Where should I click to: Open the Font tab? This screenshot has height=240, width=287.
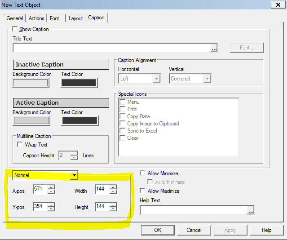click(54, 18)
